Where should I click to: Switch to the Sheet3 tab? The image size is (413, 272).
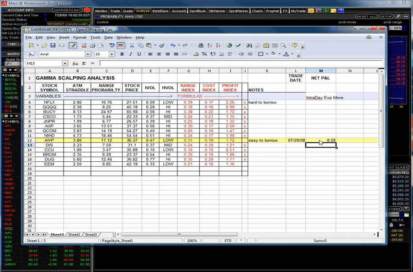91,234
